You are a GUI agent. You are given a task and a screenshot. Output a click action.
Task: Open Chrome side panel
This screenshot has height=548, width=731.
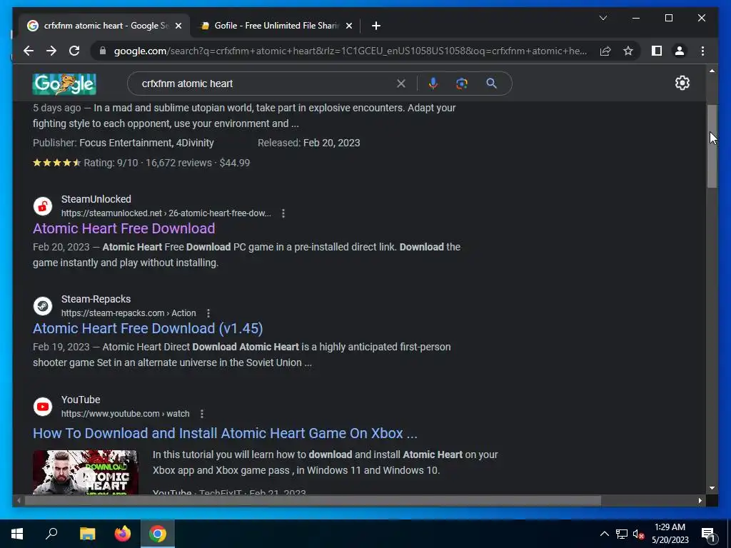click(x=657, y=51)
